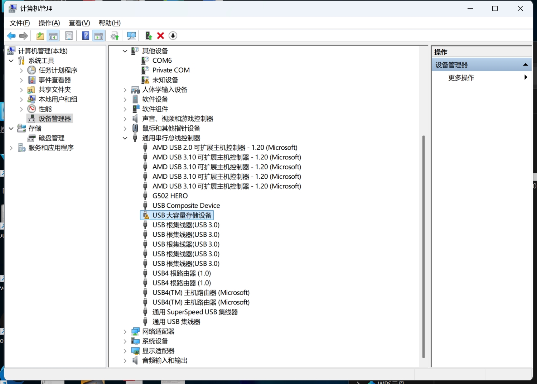537x384 pixels.
Task: Open the 查看(V) menu
Action: tap(79, 23)
